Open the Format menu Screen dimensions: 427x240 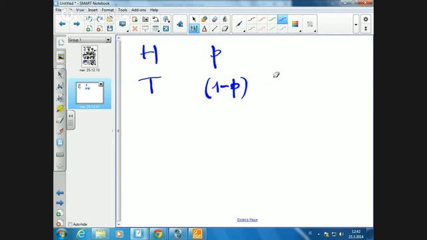(x=107, y=10)
